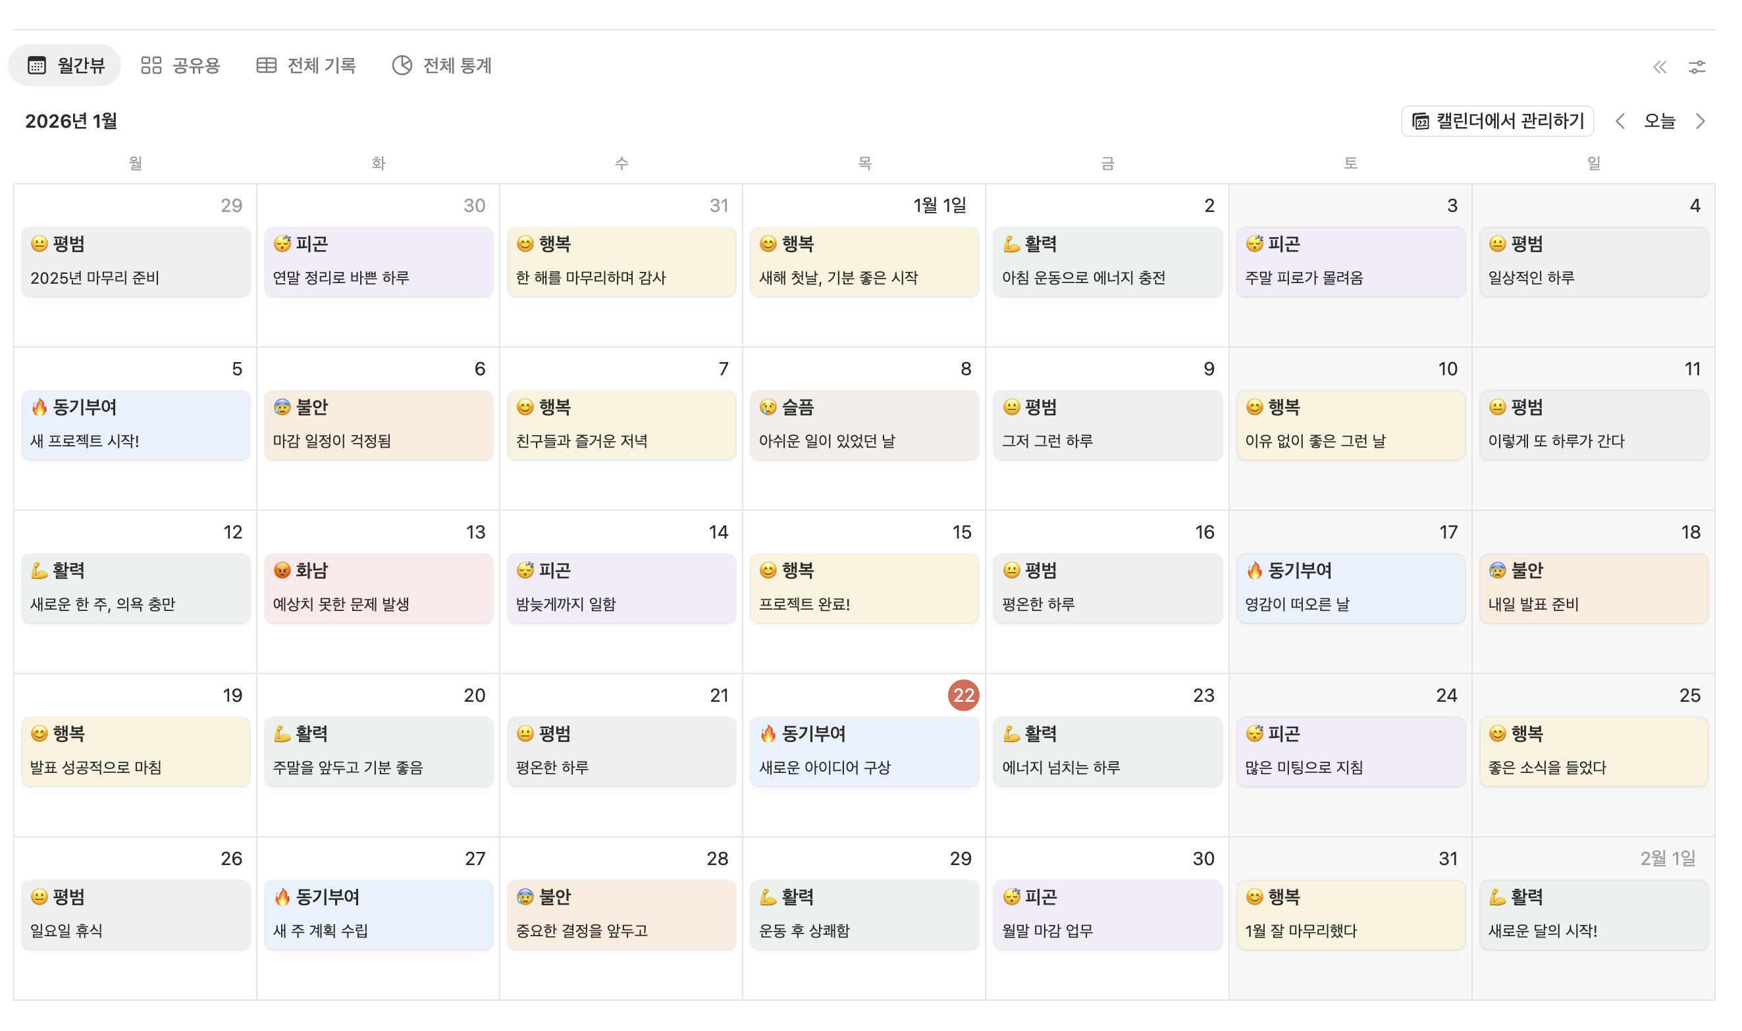Switch to the 전체 통계 tab
The height and width of the screenshot is (1031, 1742).
(456, 65)
